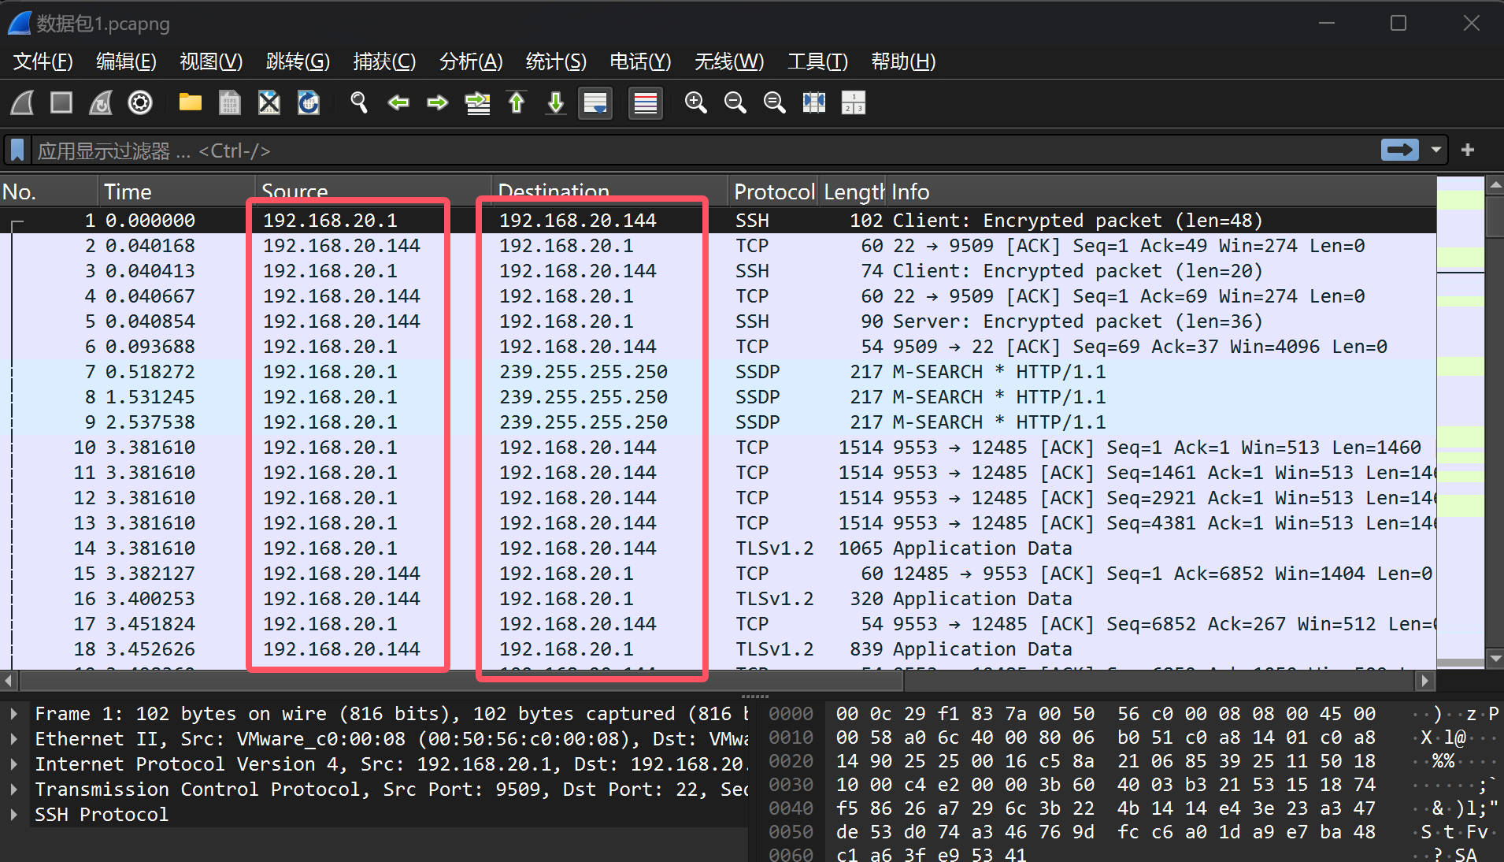Open the 分析(A) menu
The height and width of the screenshot is (862, 1504).
pos(470,61)
